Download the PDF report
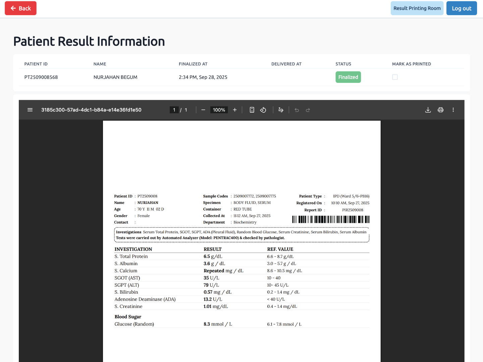This screenshot has height=362, width=483. 428,110
